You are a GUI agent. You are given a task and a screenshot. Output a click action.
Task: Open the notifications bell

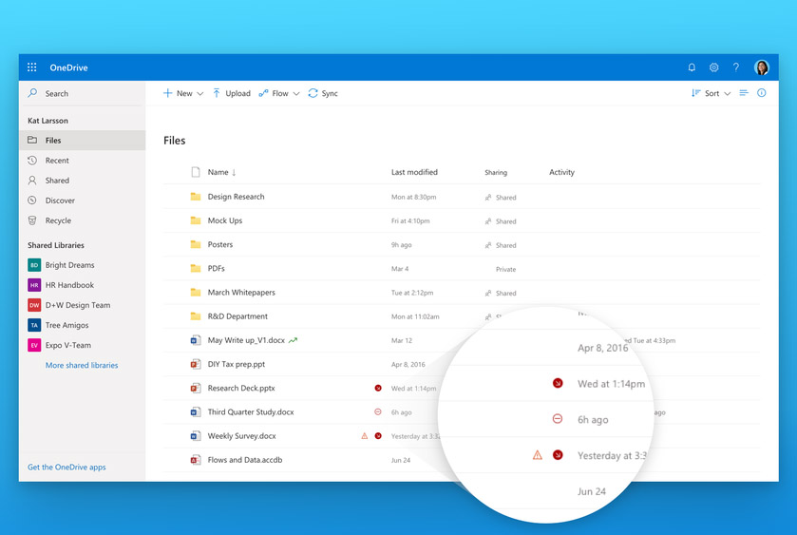click(692, 67)
